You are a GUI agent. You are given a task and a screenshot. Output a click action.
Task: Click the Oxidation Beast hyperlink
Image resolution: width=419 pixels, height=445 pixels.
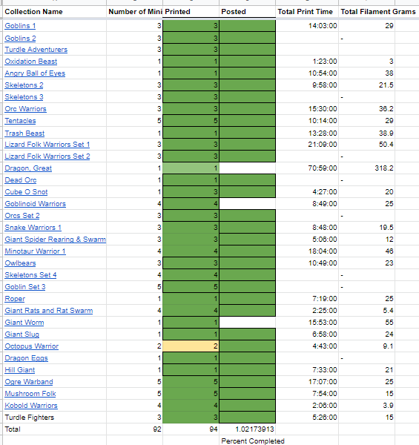(31, 62)
